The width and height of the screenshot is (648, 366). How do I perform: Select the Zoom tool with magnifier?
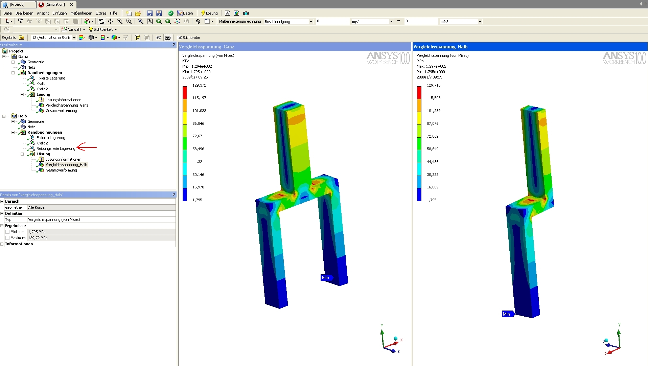coord(120,21)
